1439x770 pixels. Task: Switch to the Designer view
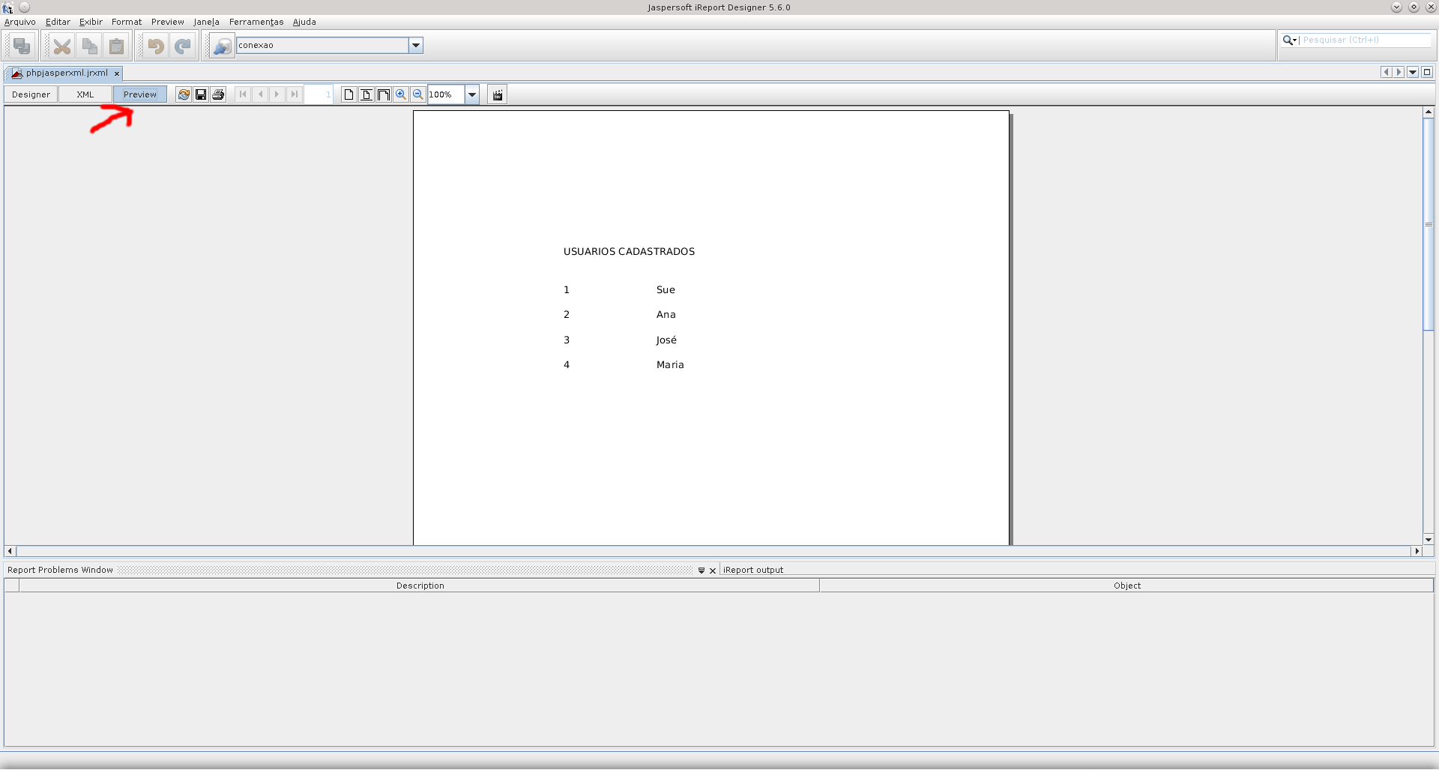(x=31, y=94)
